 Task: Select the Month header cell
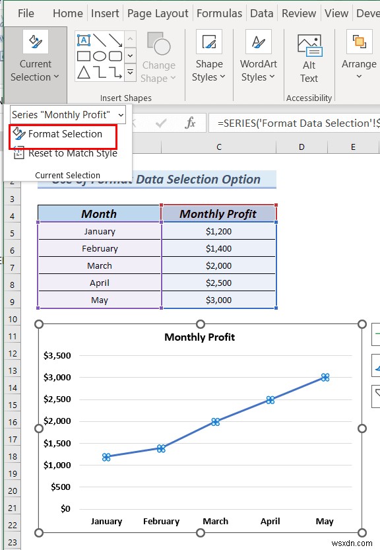99,214
